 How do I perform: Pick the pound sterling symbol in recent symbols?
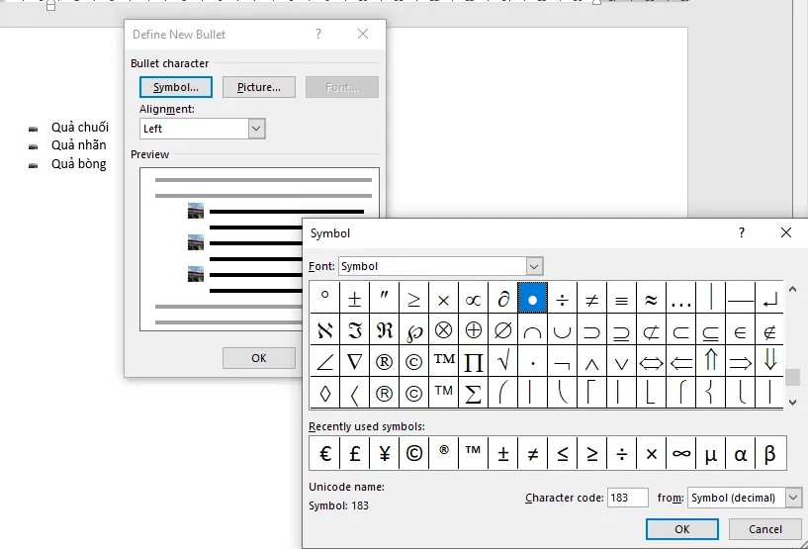[354, 454]
